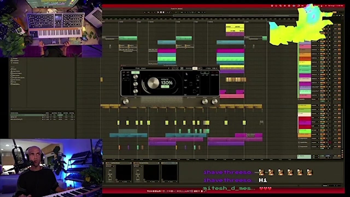The height and width of the screenshot is (197, 350).
Task: Open the third device panel in the device view
Action: [169, 173]
